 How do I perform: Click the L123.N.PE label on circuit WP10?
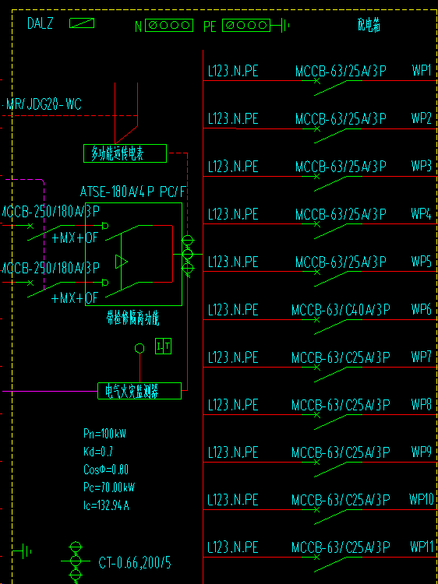point(233,500)
